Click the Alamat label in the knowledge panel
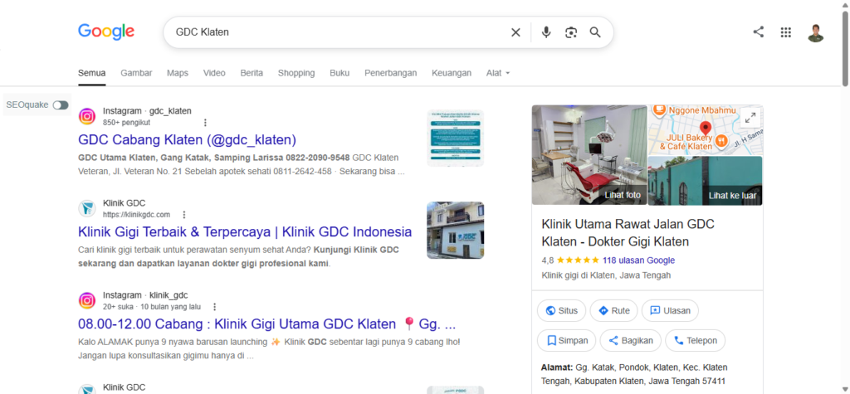 [x=556, y=367]
